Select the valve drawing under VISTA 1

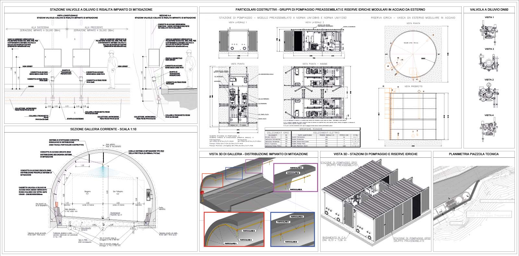click(x=489, y=33)
